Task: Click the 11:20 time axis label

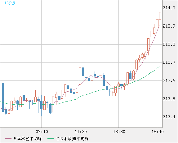Action: [x=81, y=132]
